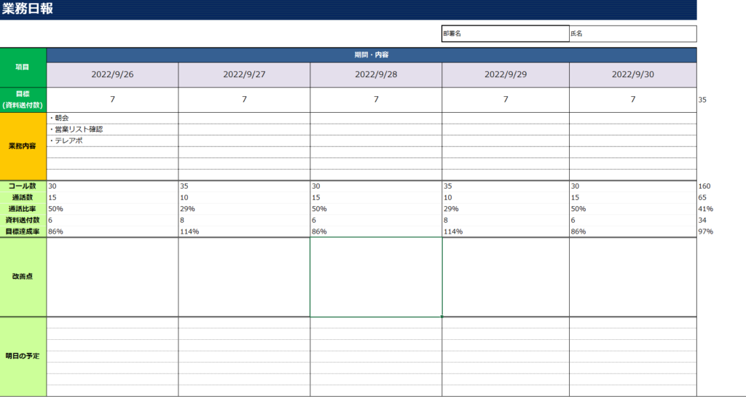Click the overall 97% achievement rate cell
Screen dimensions: 746x412
point(705,231)
